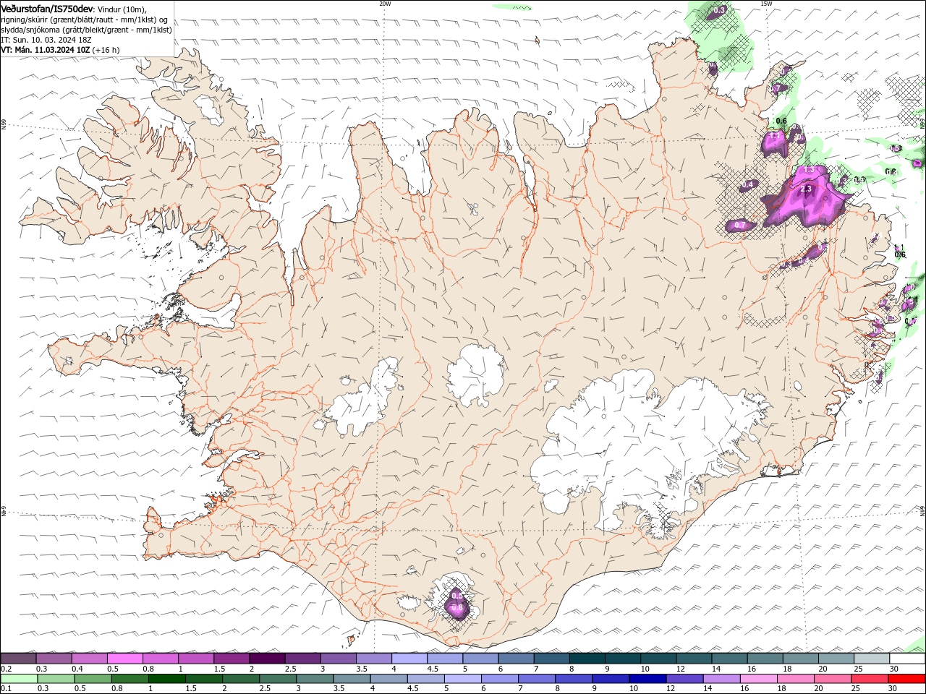Click the top legend label 3.5
The image size is (926, 694).
[362, 669]
